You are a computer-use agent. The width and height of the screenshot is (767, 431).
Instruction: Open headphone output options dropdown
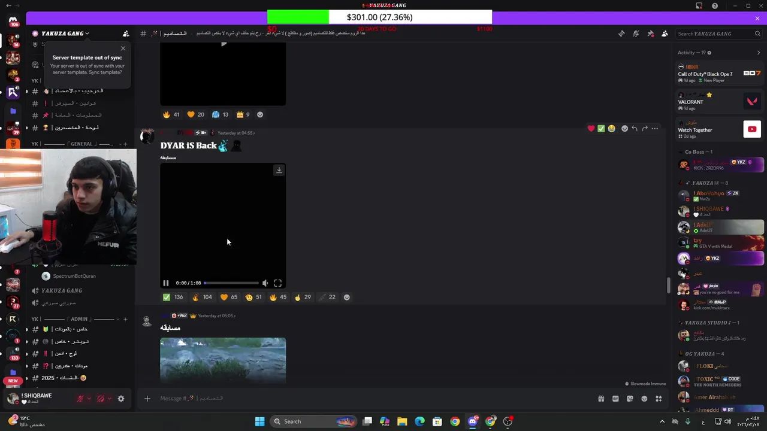click(109, 399)
